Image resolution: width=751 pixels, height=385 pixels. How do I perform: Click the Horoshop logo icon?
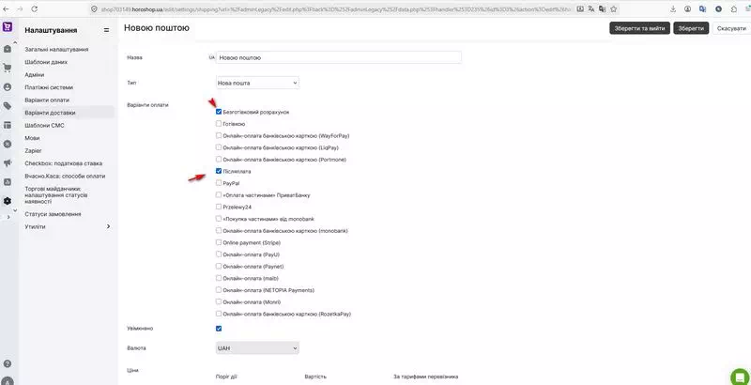click(x=8, y=27)
